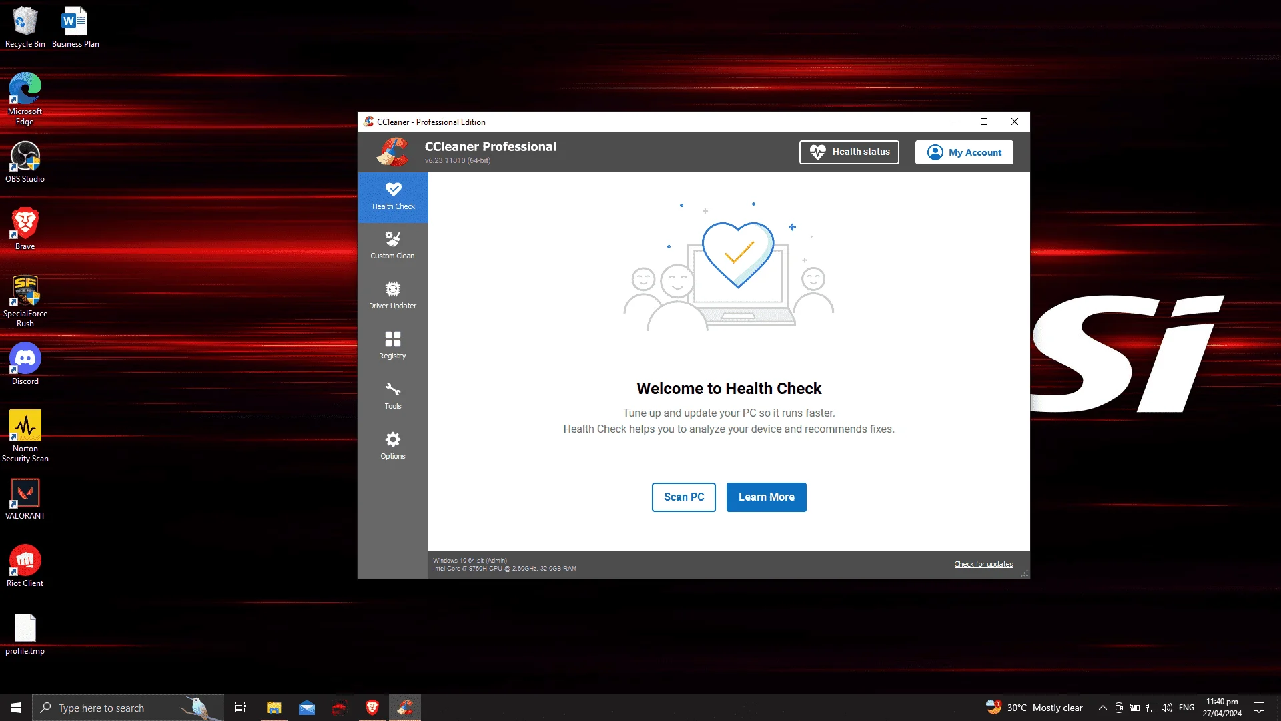The height and width of the screenshot is (721, 1281).
Task: Click the CCleaner taskbar icon
Action: pos(405,708)
